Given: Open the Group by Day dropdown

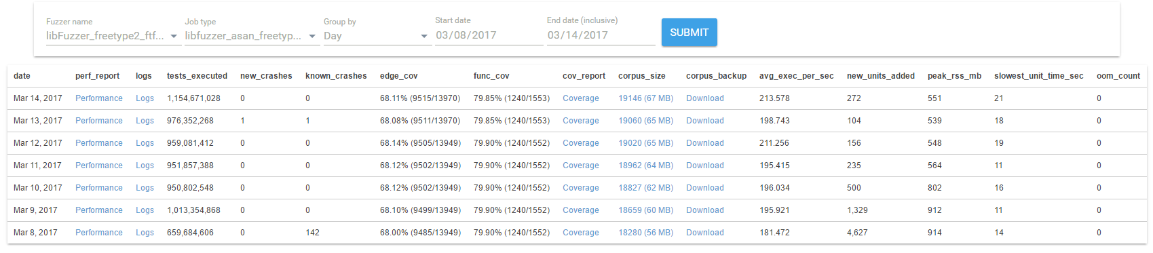Looking at the screenshot, I should [375, 36].
